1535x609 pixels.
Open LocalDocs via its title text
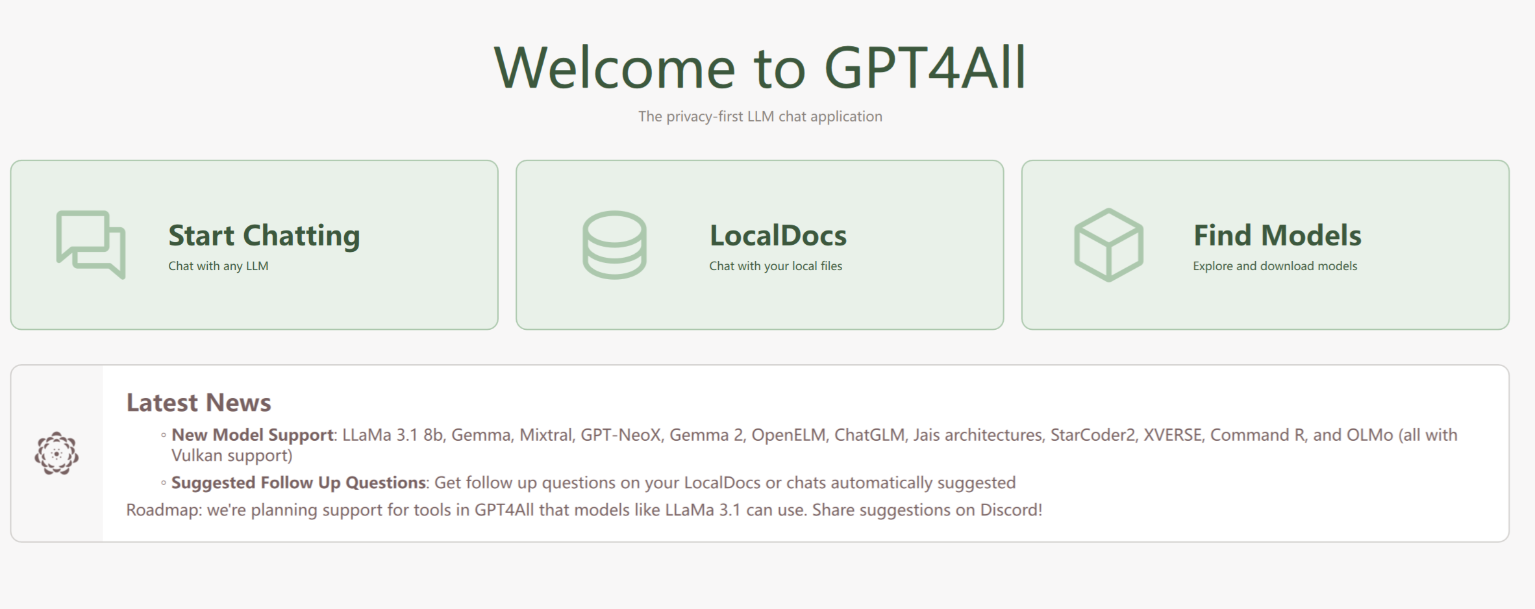click(777, 235)
